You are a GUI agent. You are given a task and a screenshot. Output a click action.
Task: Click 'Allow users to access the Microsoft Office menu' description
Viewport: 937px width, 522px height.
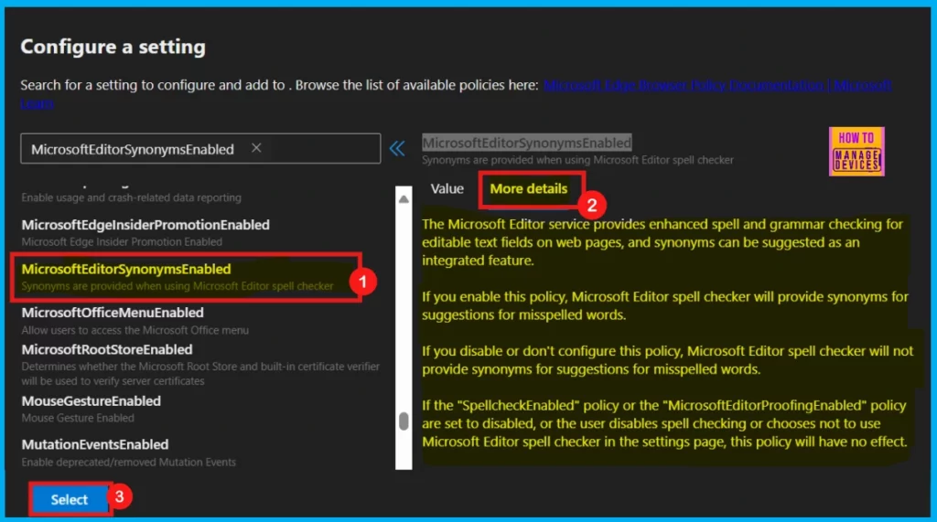click(x=135, y=330)
